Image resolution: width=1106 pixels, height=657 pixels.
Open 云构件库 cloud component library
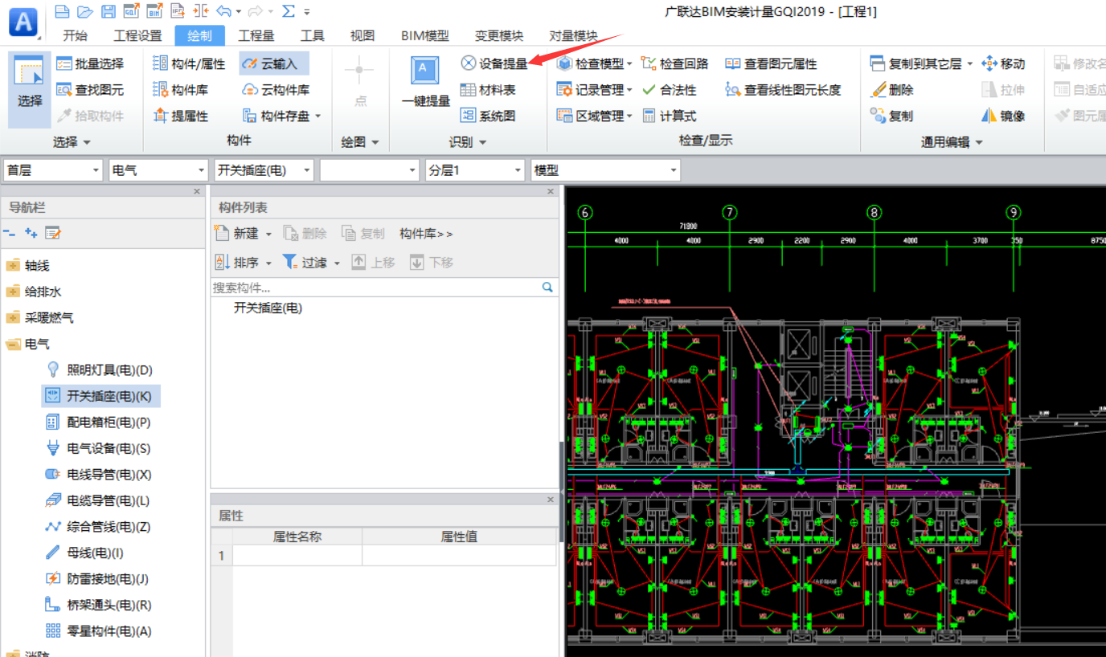(x=276, y=90)
